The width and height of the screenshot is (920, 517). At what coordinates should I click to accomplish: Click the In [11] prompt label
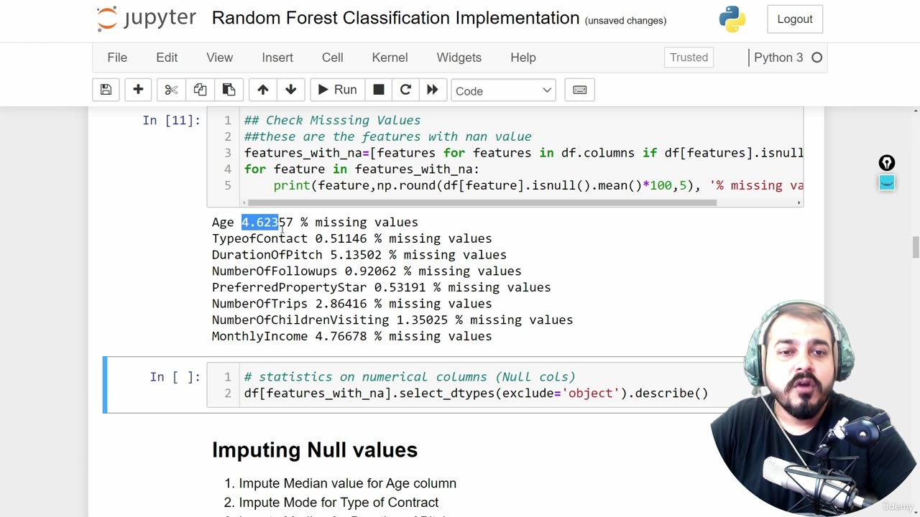point(172,120)
